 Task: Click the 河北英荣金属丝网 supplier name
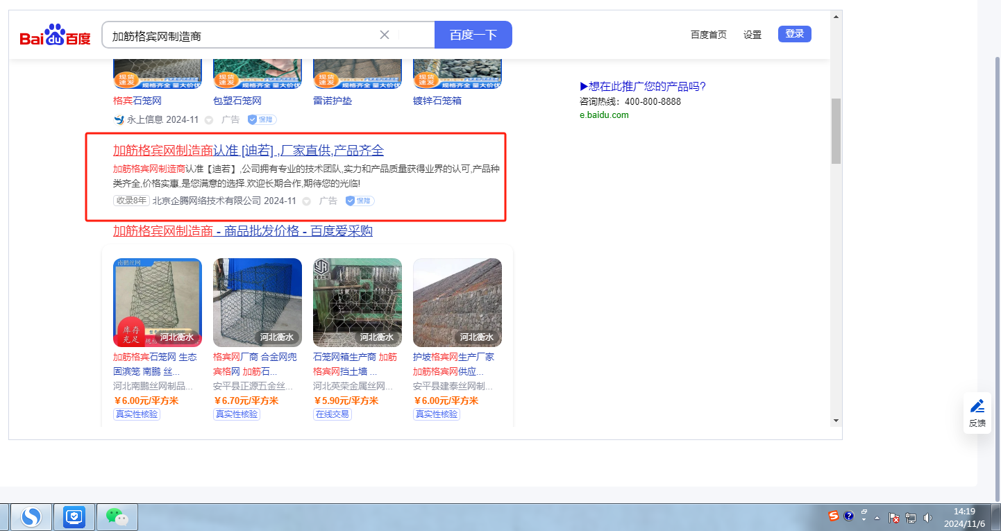click(353, 386)
